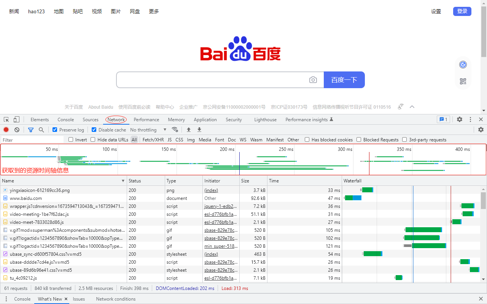Select the tu_4c09212.js request
487x304 pixels.
pos(171,278)
